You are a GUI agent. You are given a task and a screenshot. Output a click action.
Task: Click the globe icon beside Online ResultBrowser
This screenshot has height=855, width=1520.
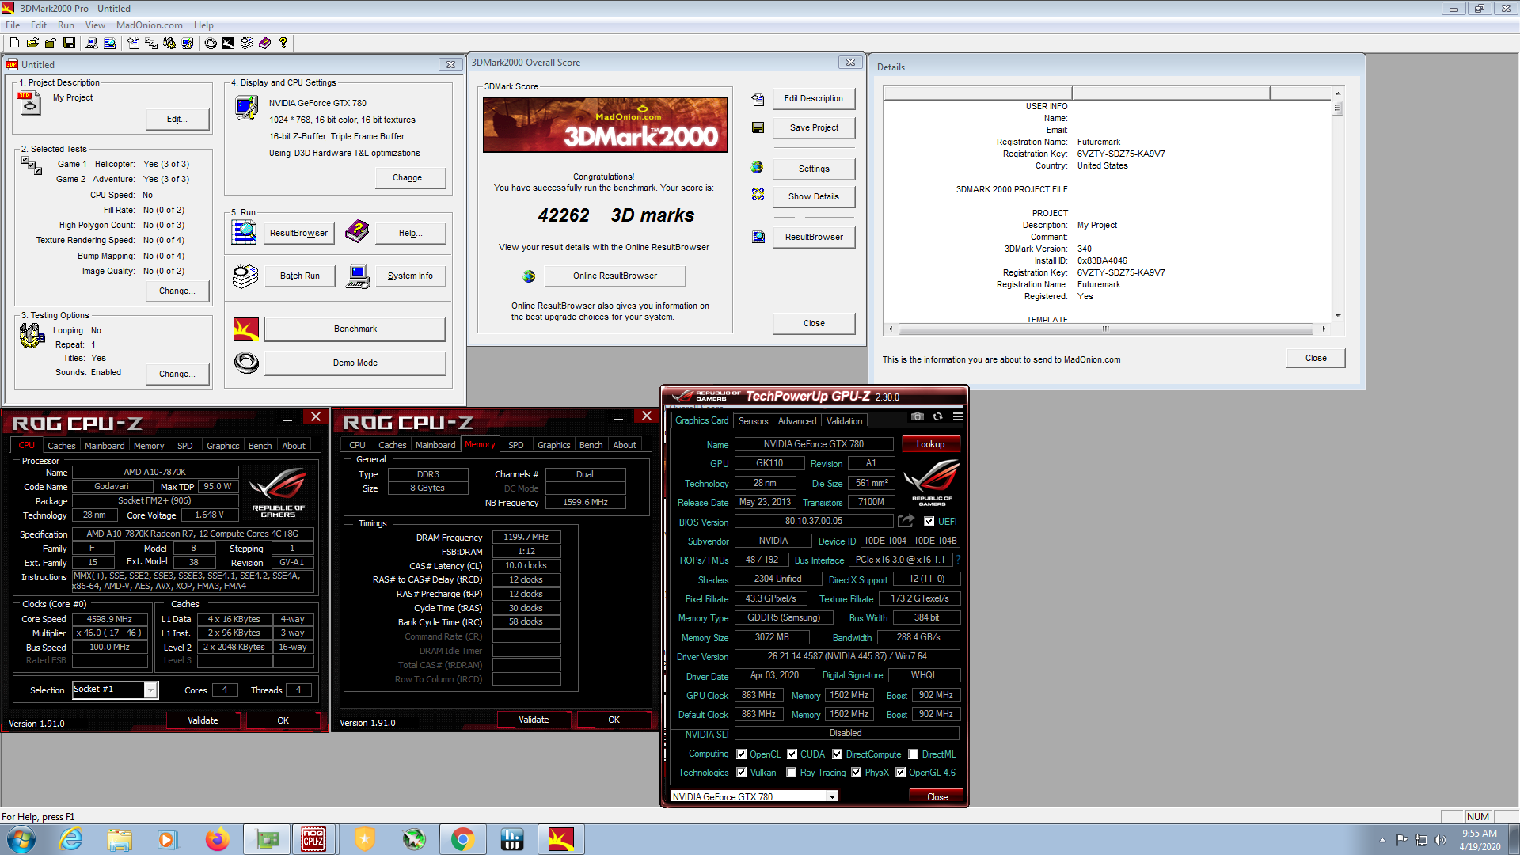coord(529,275)
